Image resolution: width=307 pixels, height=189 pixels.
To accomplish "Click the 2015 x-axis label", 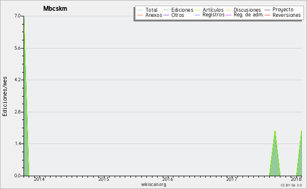I will point(103,179).
